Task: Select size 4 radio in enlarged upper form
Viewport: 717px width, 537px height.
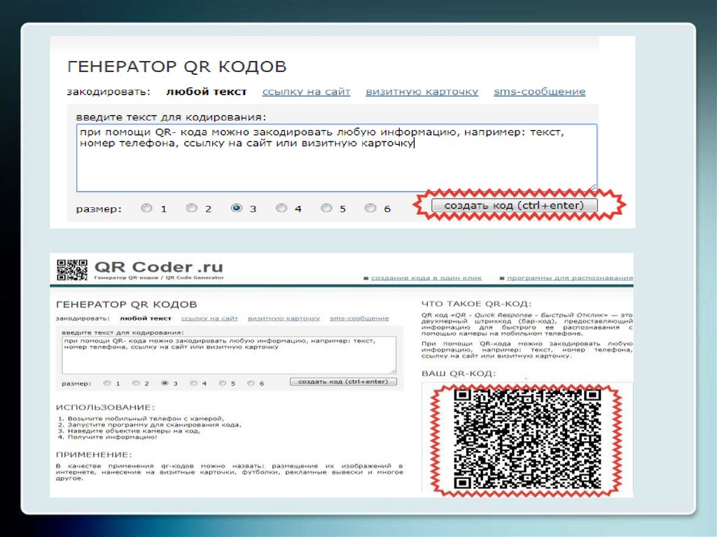Action: (x=281, y=208)
